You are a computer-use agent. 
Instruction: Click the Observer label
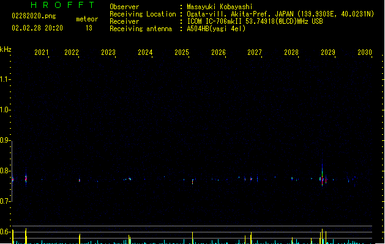[124, 7]
